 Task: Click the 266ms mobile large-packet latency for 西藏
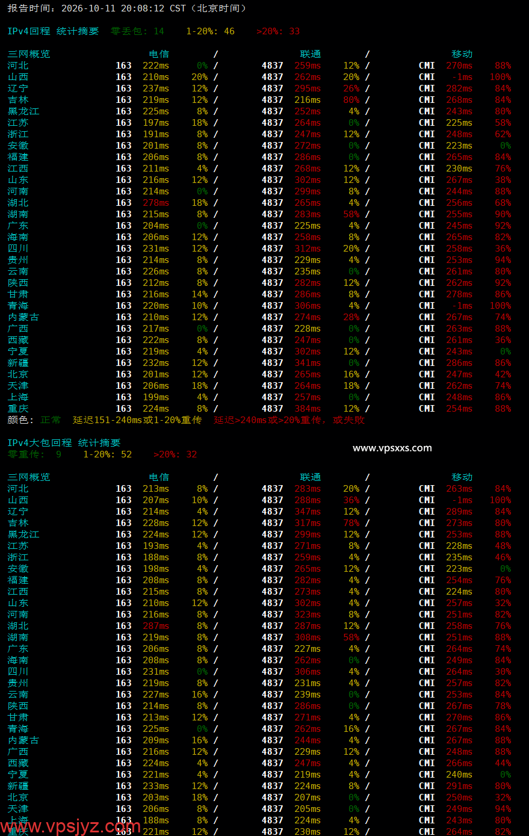(x=459, y=763)
